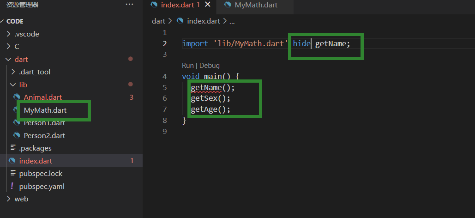Collapse the lib folder chevron
The height and width of the screenshot is (218, 475).
click(13, 85)
